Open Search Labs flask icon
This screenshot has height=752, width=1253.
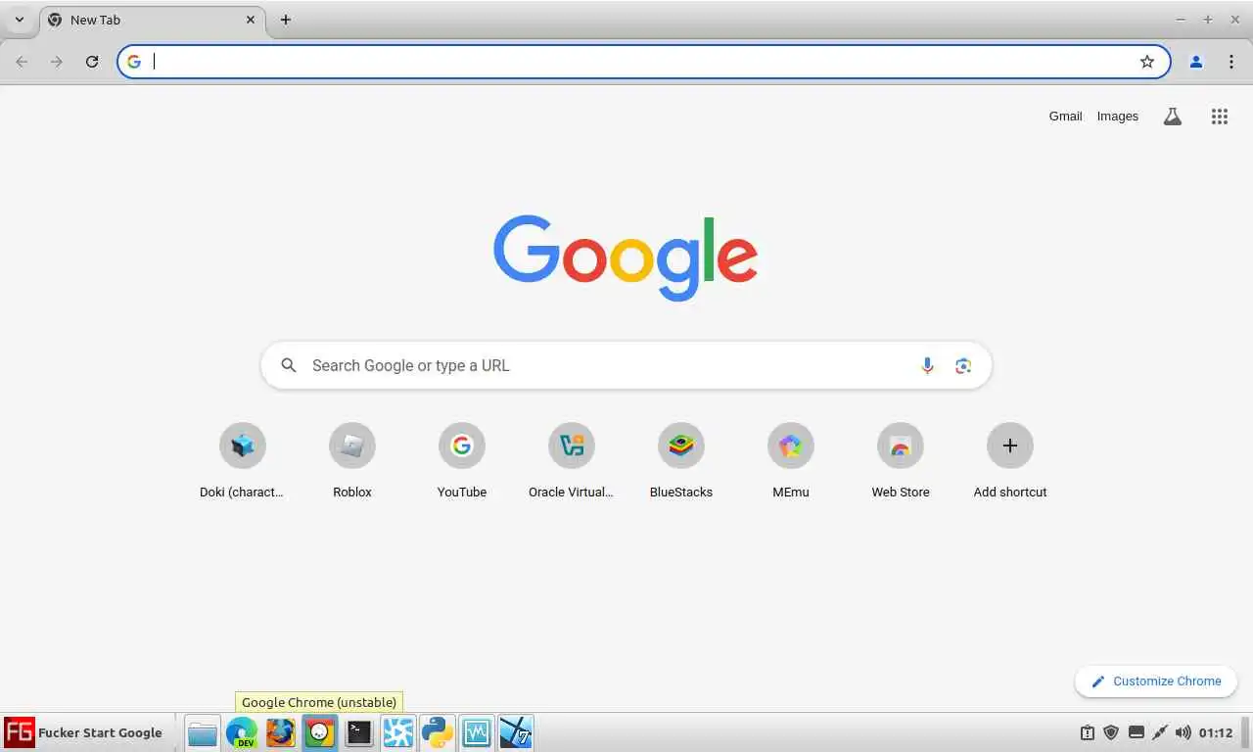coord(1172,117)
